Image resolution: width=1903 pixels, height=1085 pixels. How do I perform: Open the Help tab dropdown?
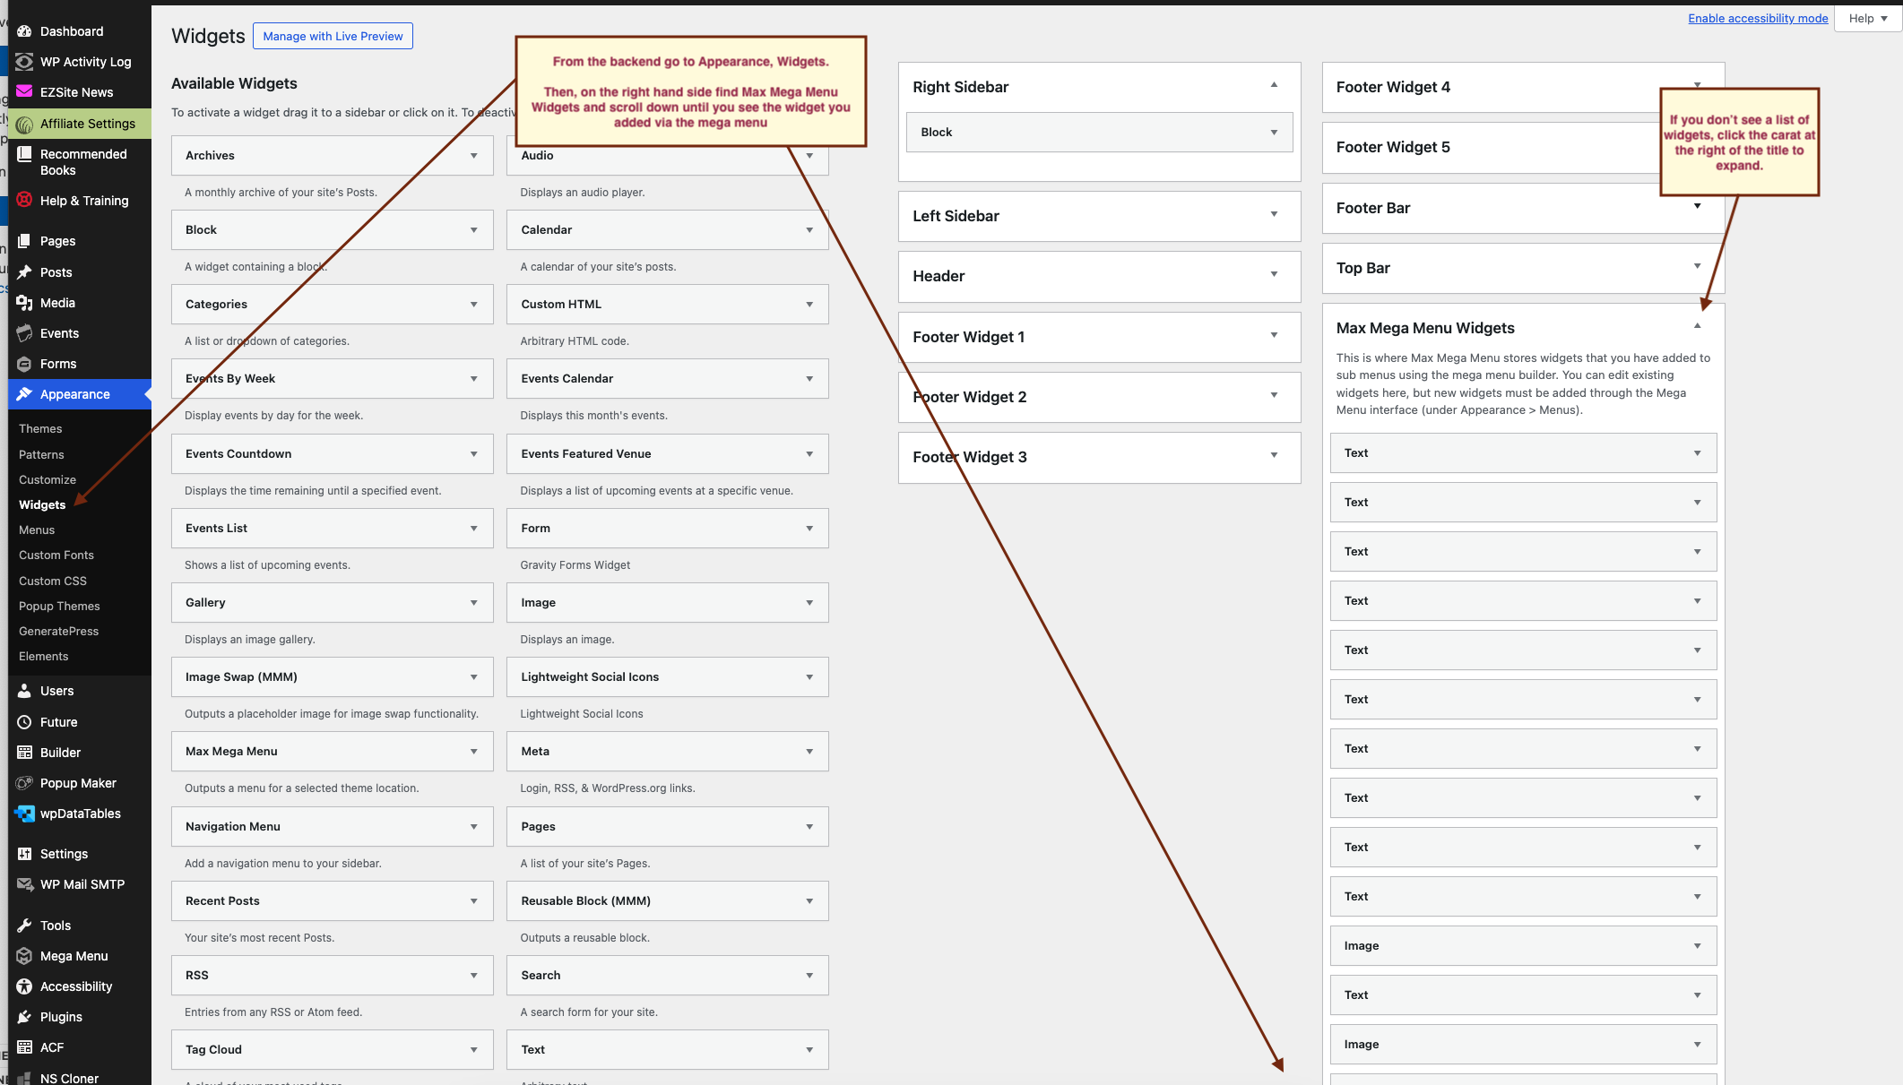1868,19
